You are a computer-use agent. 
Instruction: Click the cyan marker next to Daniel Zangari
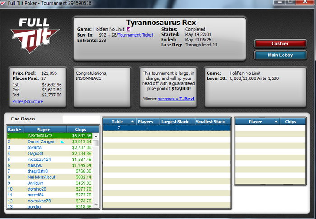pos(62,142)
